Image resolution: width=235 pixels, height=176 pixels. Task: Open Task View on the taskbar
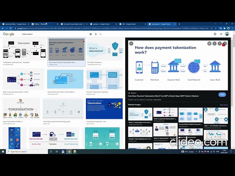(57, 151)
